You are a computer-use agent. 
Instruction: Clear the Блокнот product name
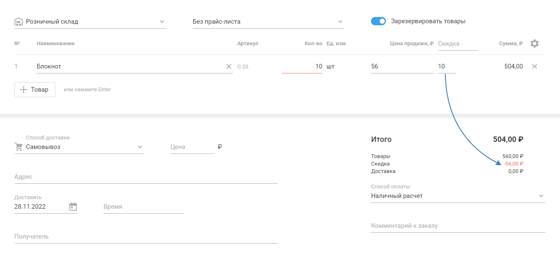coord(229,66)
